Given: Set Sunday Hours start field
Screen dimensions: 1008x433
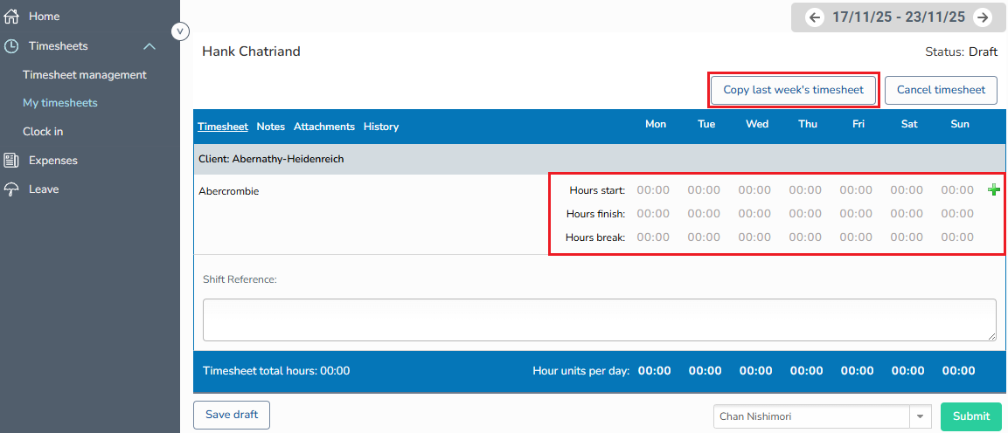Looking at the screenshot, I should [x=958, y=190].
